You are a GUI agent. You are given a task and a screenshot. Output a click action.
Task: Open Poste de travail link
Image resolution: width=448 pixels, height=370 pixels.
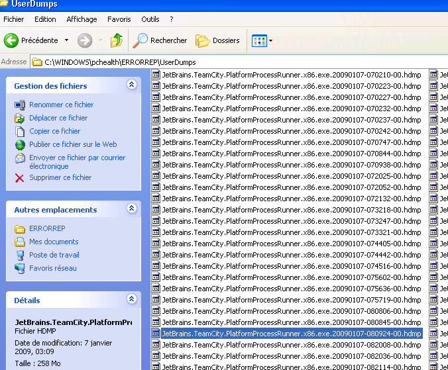54,255
